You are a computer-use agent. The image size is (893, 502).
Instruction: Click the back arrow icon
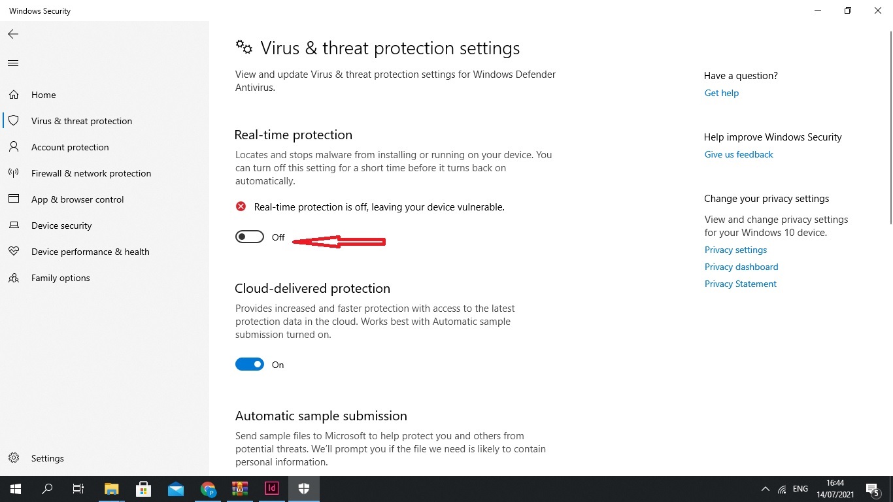click(x=13, y=34)
